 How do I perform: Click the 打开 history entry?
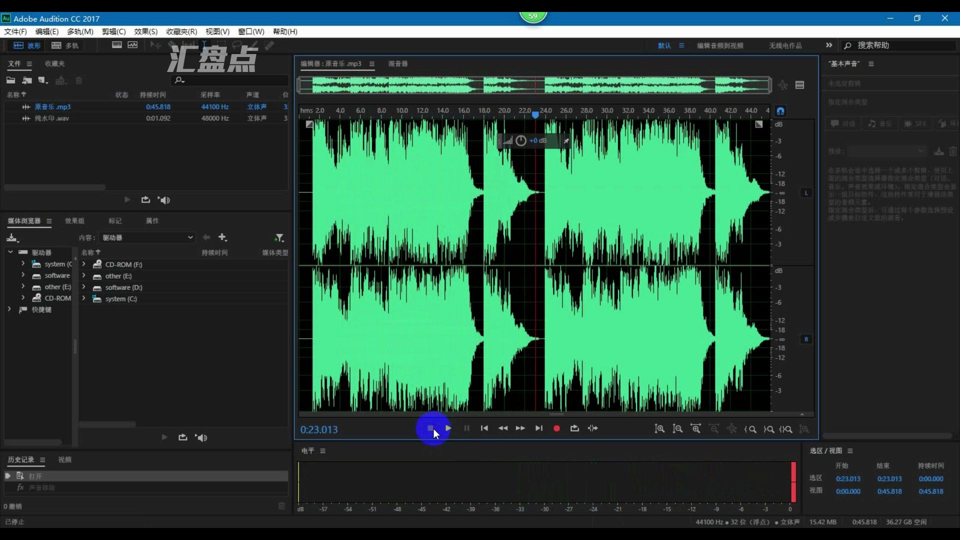146,476
